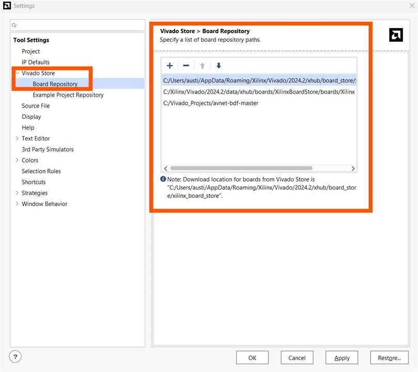Open IP Defaults settings page

[x=36, y=62]
